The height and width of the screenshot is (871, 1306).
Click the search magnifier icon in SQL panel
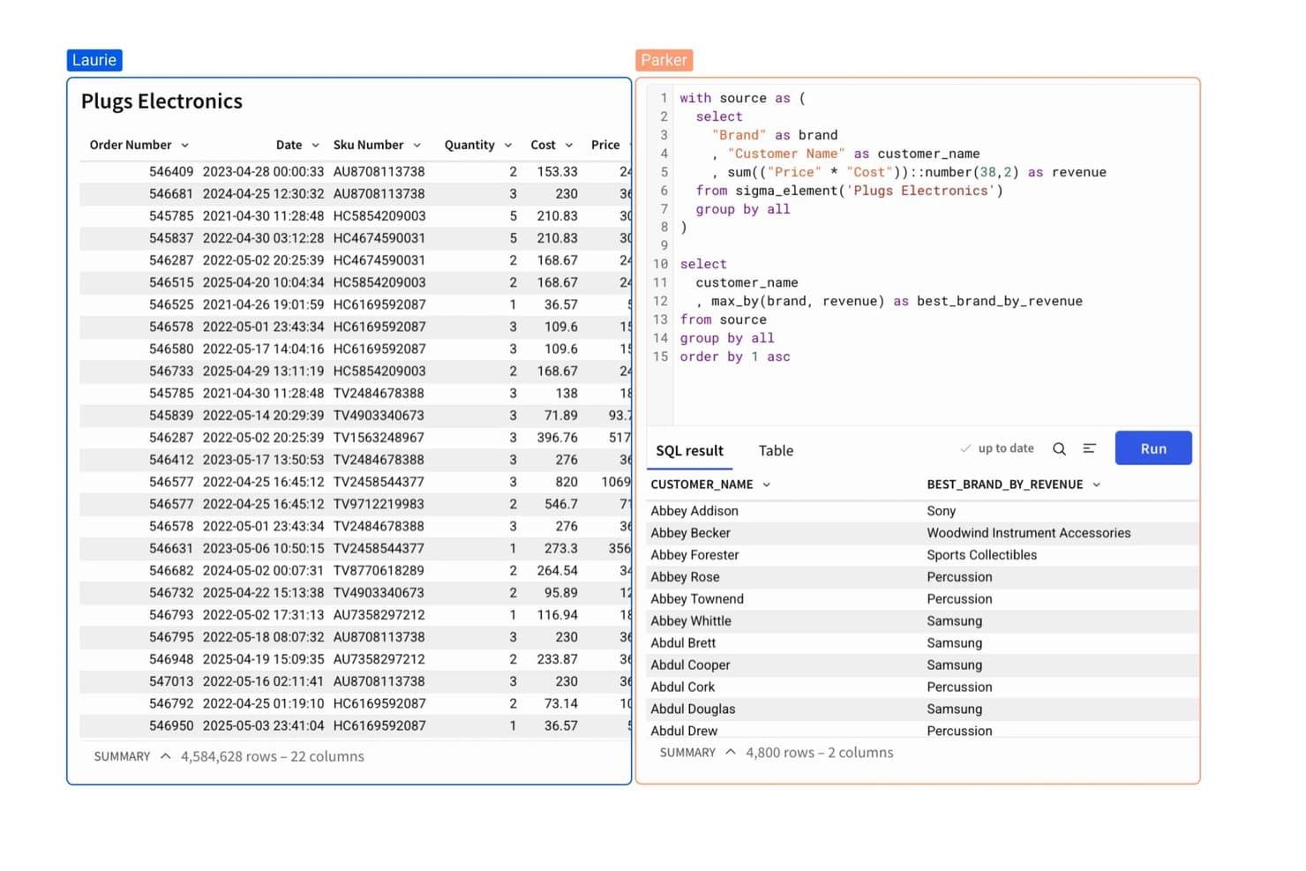click(1059, 449)
